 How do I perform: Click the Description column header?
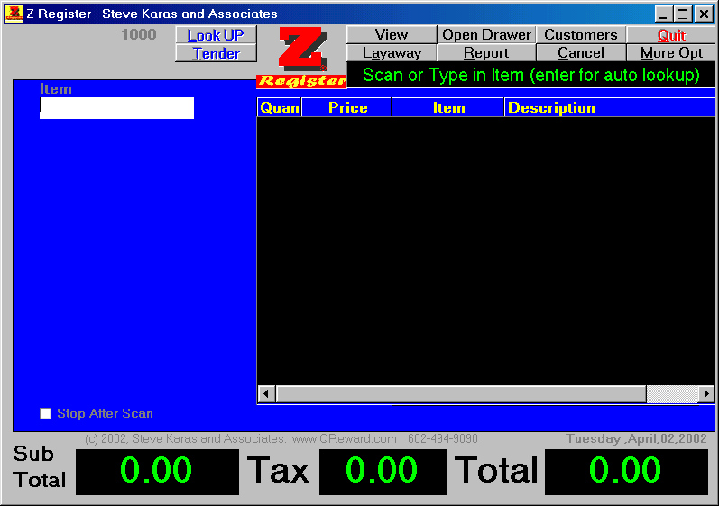tap(610, 107)
